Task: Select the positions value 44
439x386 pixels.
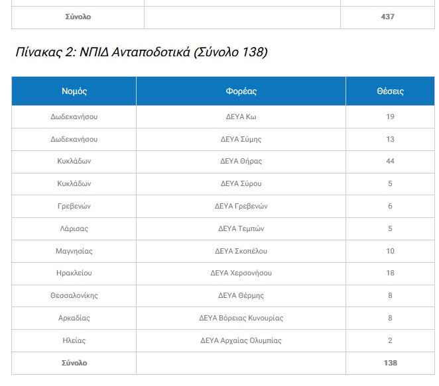Action: coord(390,161)
